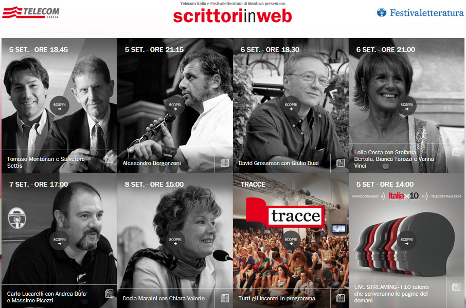
Task: Click the news icon on LIVE STREAMING tile
Action: (456, 287)
